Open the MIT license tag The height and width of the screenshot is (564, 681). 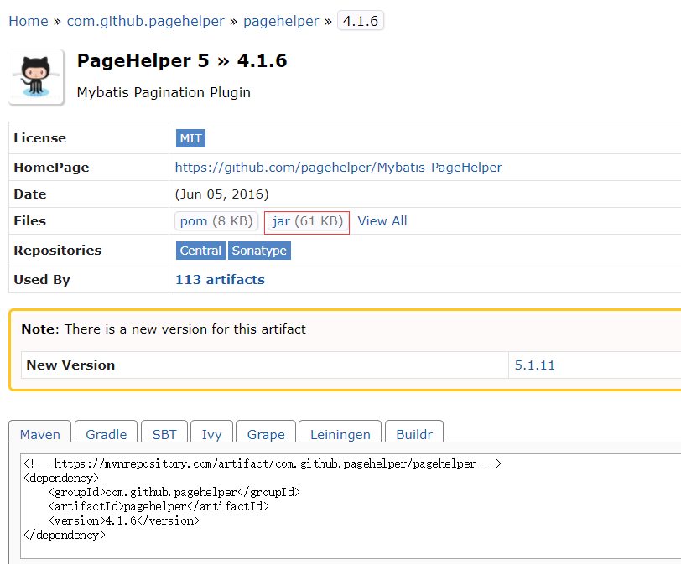point(190,138)
